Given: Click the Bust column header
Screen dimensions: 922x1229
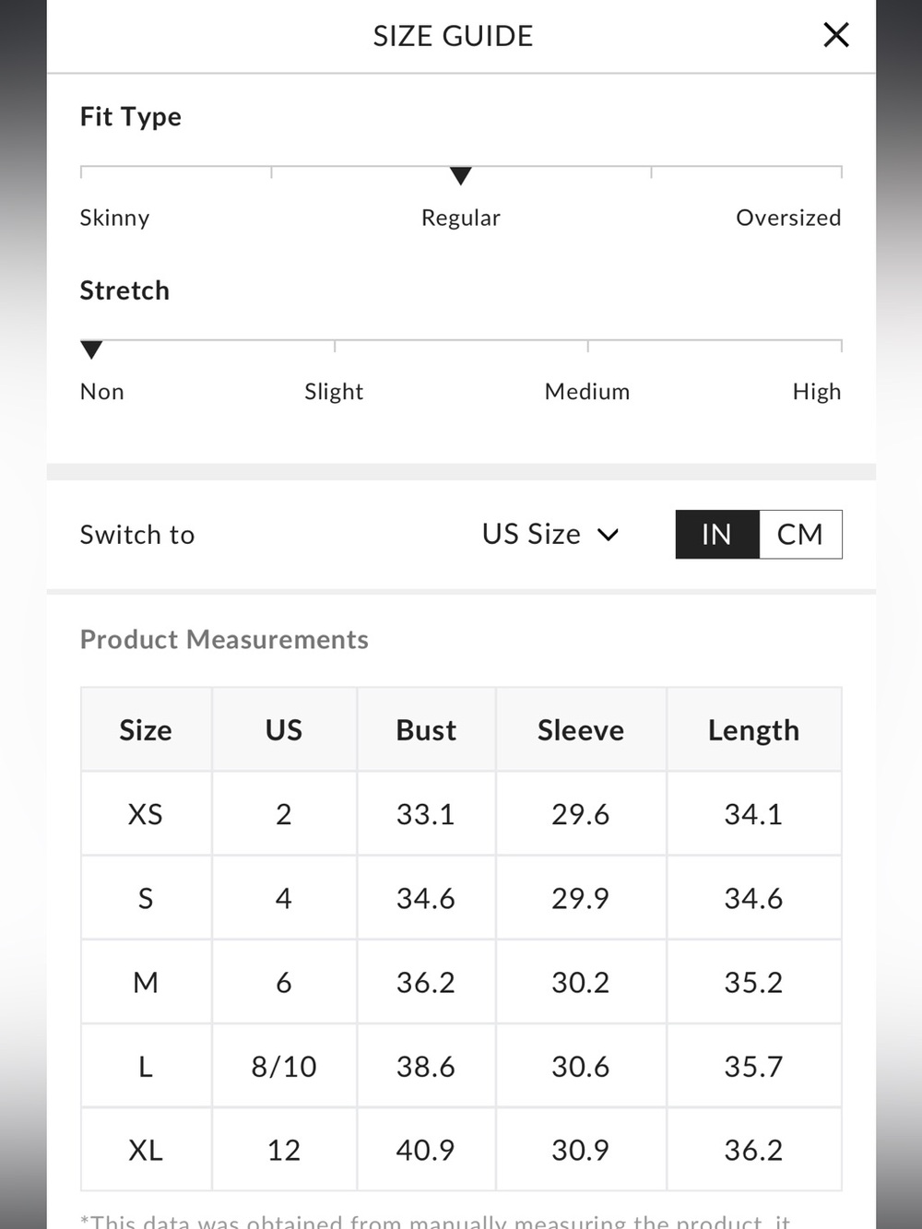Looking at the screenshot, I should pyautogui.click(x=426, y=729).
